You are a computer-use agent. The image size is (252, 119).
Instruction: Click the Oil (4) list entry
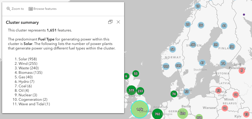click(x=24, y=90)
